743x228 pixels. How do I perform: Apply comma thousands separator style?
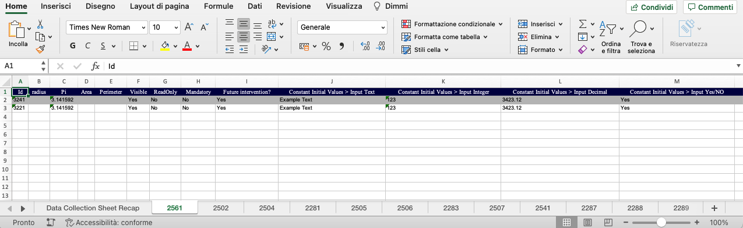pyautogui.click(x=342, y=46)
